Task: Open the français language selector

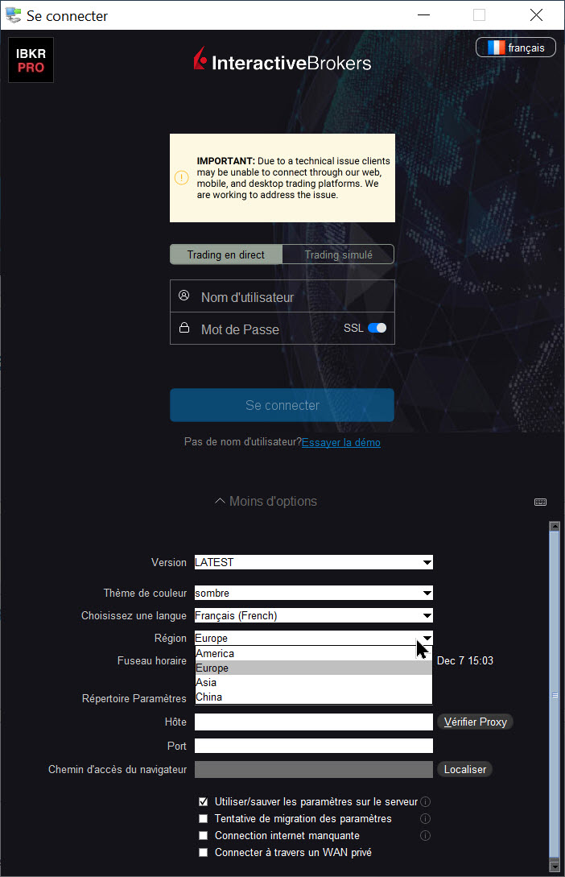Action: (x=516, y=48)
